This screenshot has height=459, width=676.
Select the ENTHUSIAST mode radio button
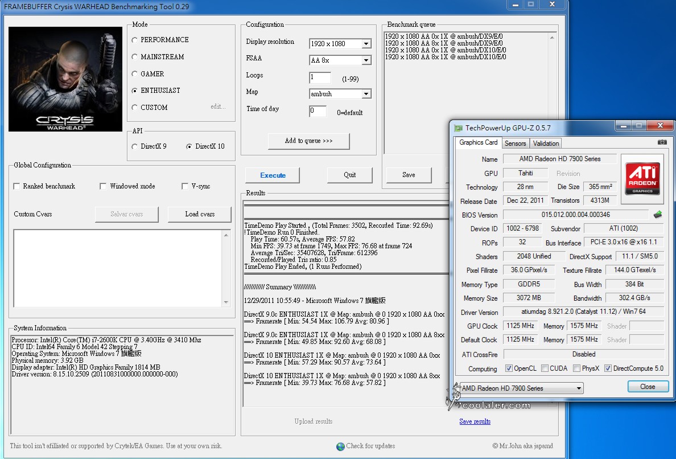pyautogui.click(x=134, y=91)
